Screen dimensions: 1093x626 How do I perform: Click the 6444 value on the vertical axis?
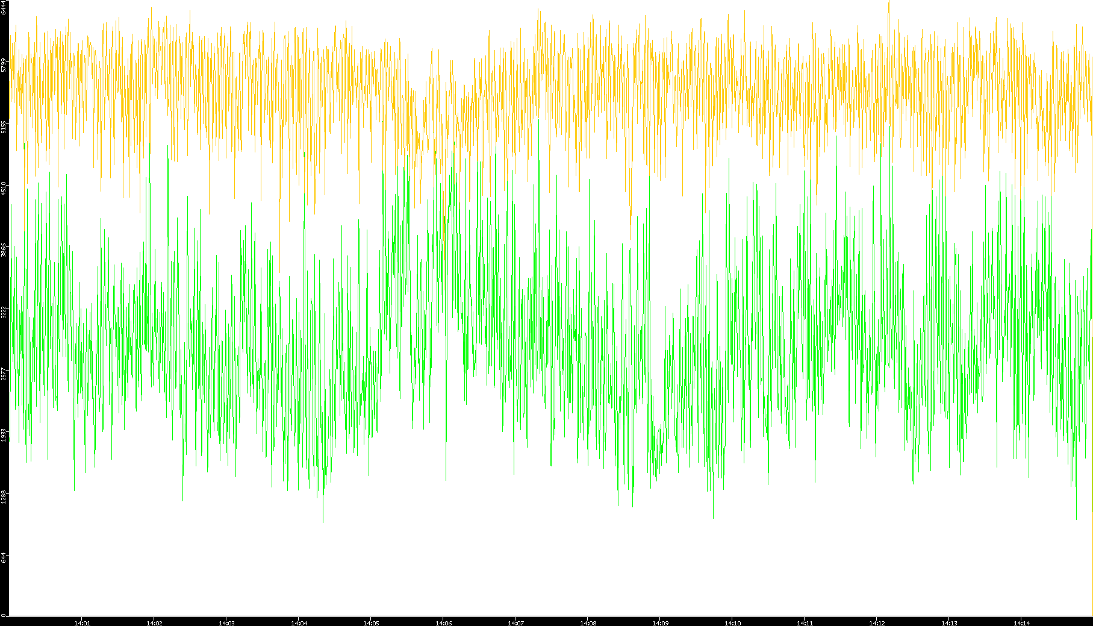point(4,7)
